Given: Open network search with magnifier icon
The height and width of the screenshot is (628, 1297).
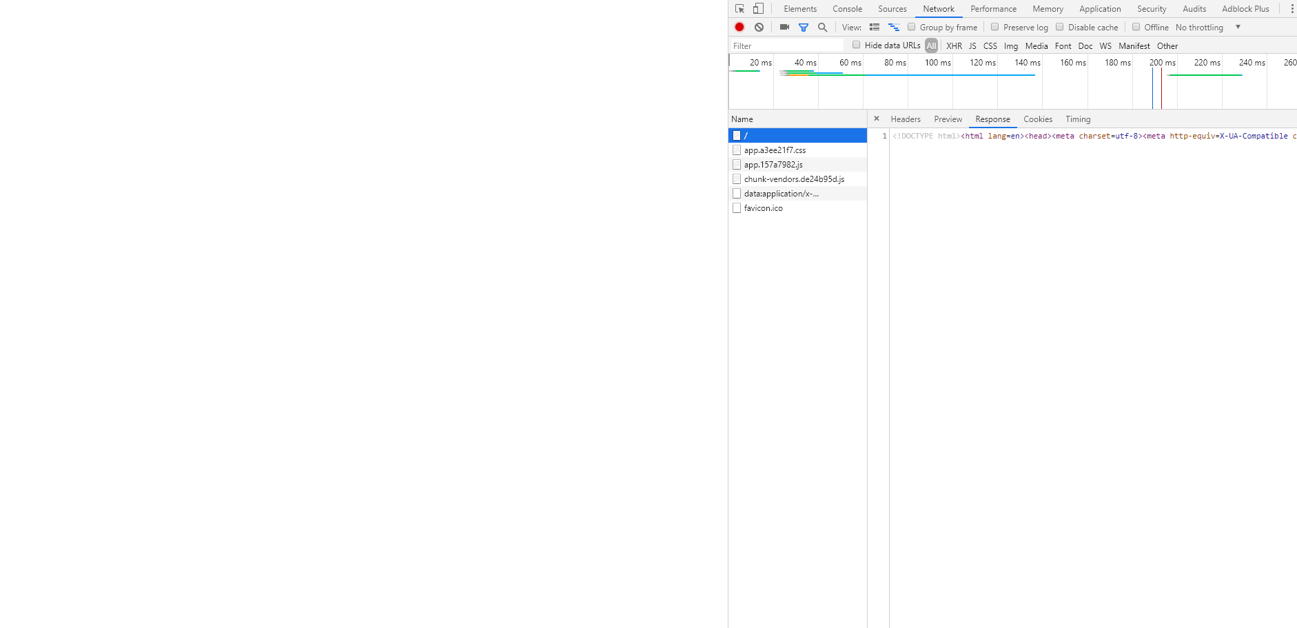Looking at the screenshot, I should tap(822, 27).
